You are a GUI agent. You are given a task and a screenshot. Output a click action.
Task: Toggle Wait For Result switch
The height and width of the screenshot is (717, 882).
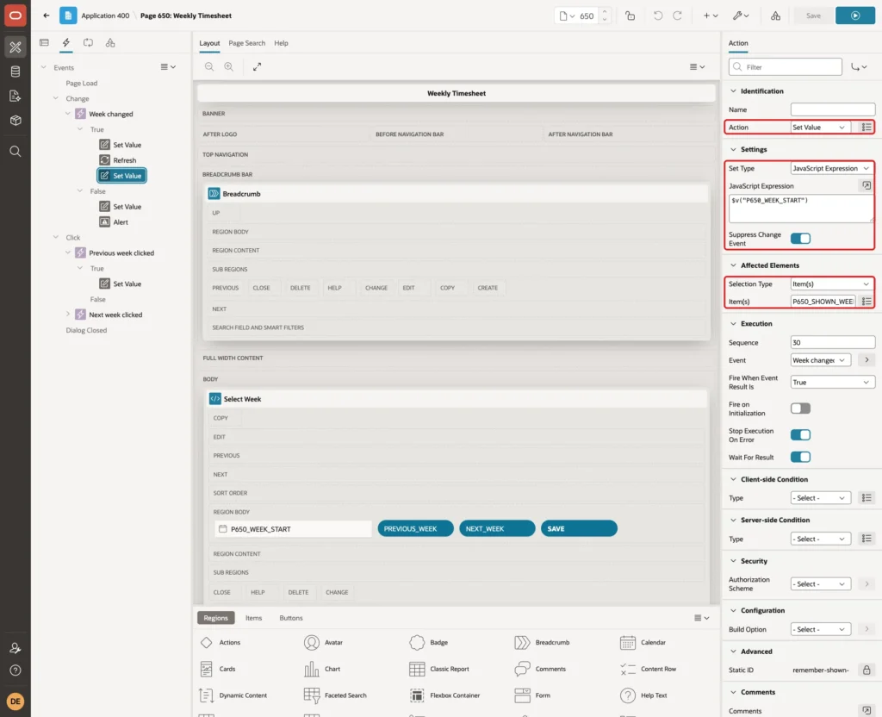click(800, 457)
